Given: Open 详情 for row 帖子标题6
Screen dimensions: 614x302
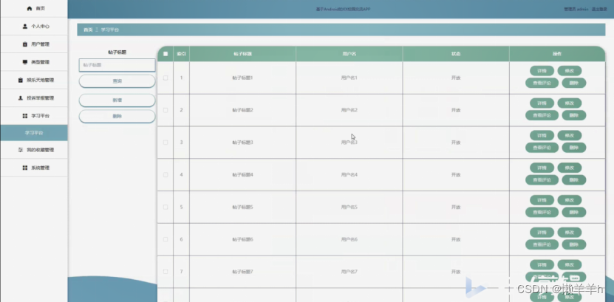Looking at the screenshot, I should coord(542,233).
